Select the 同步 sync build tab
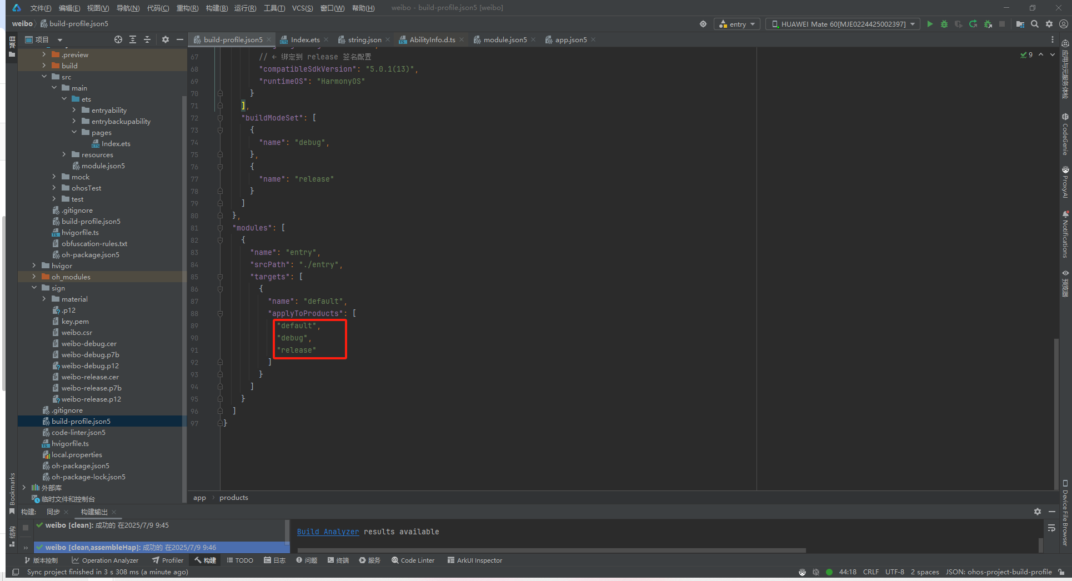 (x=53, y=512)
